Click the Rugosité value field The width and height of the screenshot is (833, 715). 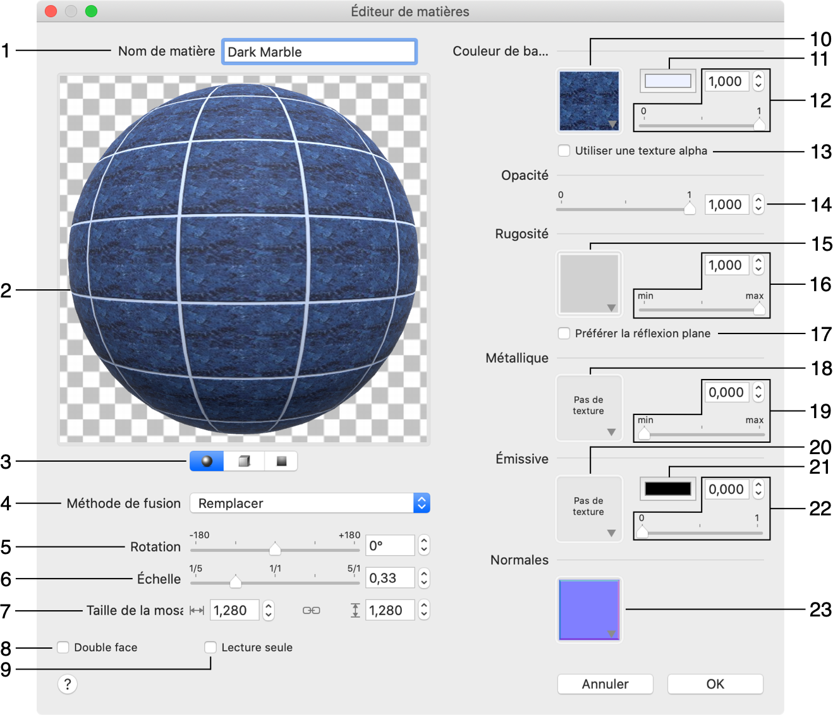click(x=727, y=265)
